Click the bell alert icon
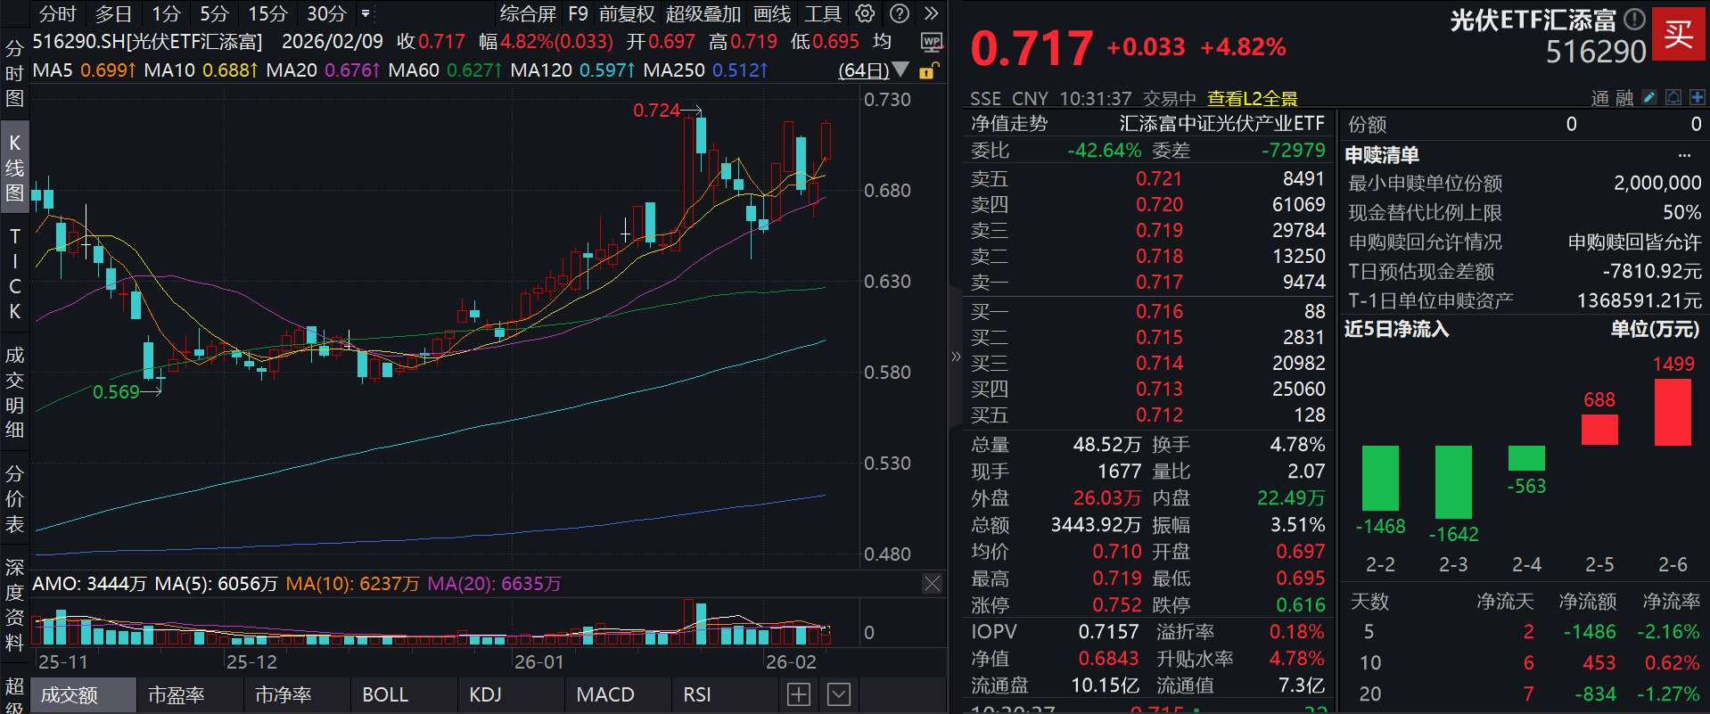The width and height of the screenshot is (1710, 714). point(1673,97)
